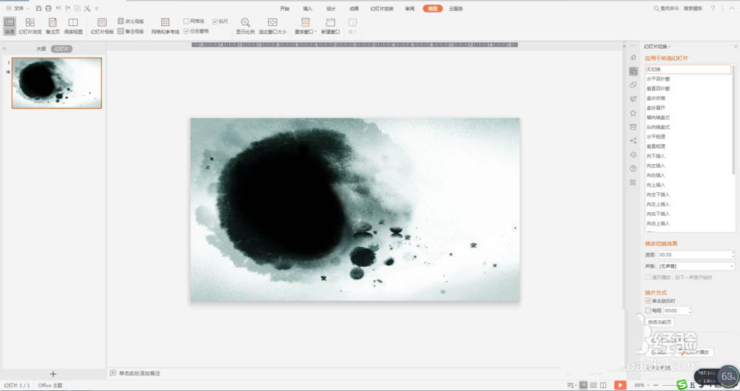The height and width of the screenshot is (391, 740).
Task: Open the Arrange Windows (重排窗口) dropdown
Action: (x=306, y=26)
